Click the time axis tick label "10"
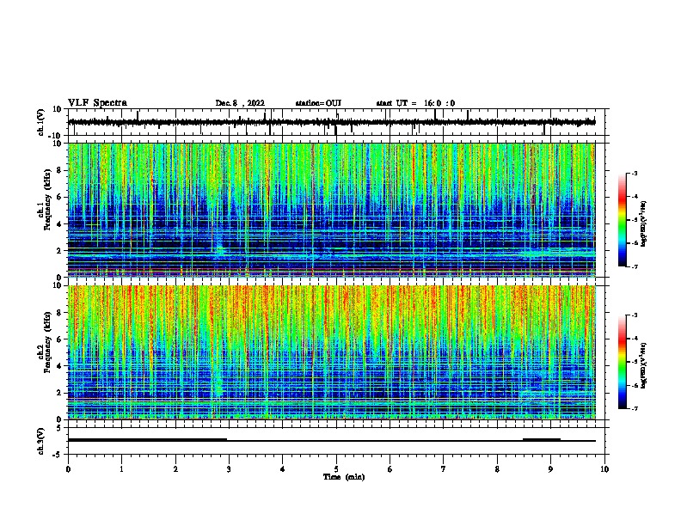The height and width of the screenshot is (526, 681). coord(604,469)
